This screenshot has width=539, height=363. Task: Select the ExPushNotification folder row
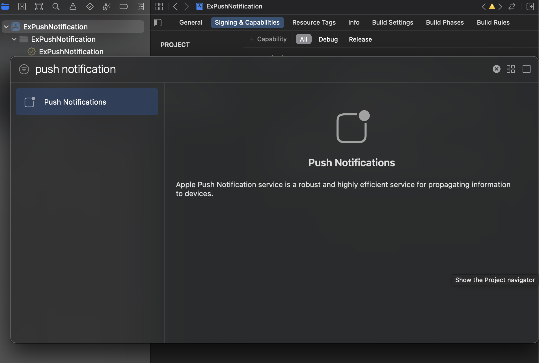point(73,39)
